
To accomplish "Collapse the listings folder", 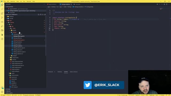I will tap(14, 32).
